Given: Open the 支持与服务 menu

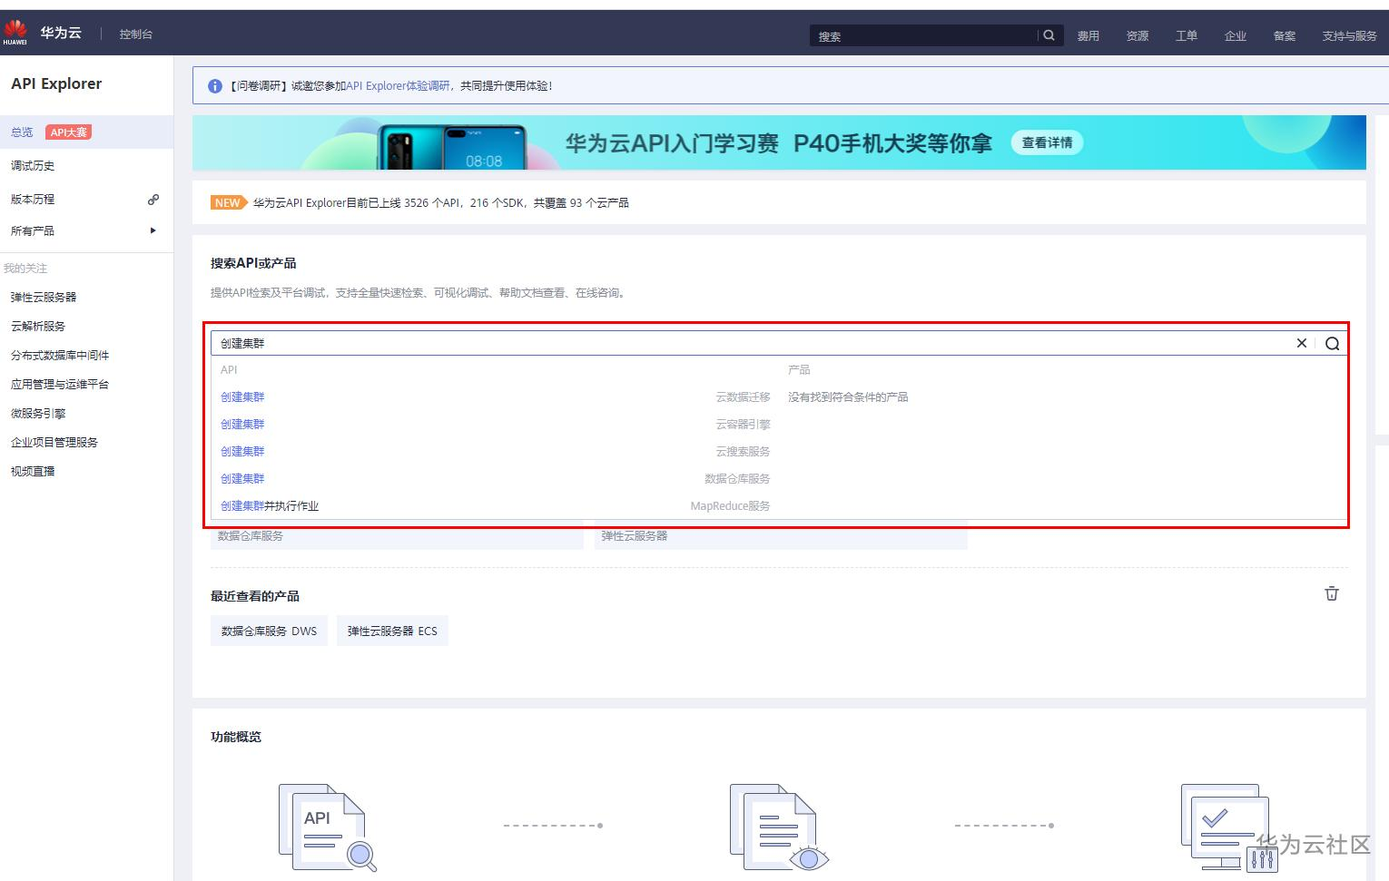Looking at the screenshot, I should coord(1349,35).
